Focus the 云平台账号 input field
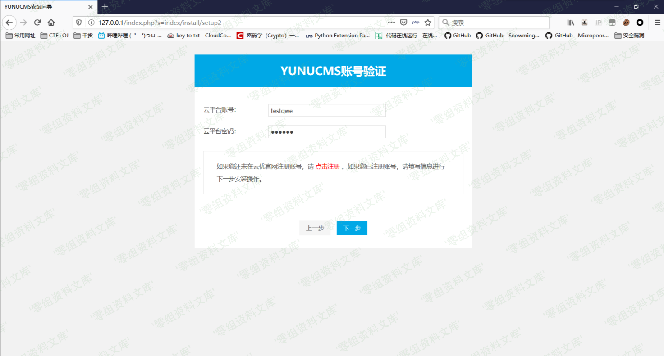 point(327,111)
